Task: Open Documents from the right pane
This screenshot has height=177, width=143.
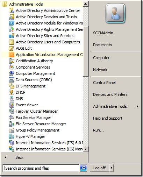Action: tap(102, 45)
